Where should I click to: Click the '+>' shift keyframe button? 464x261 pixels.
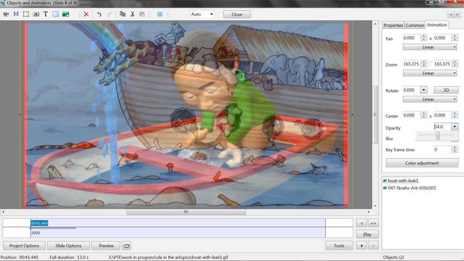(373, 223)
